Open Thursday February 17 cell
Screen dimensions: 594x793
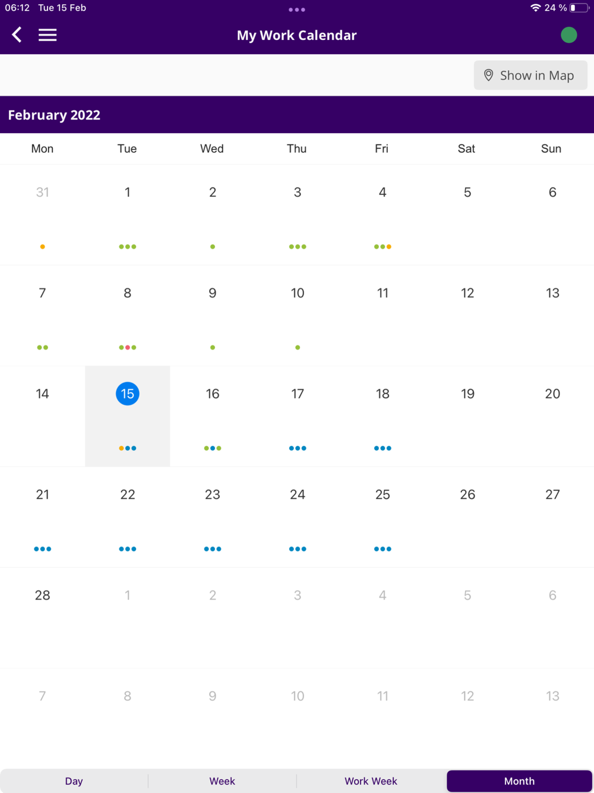click(x=297, y=416)
